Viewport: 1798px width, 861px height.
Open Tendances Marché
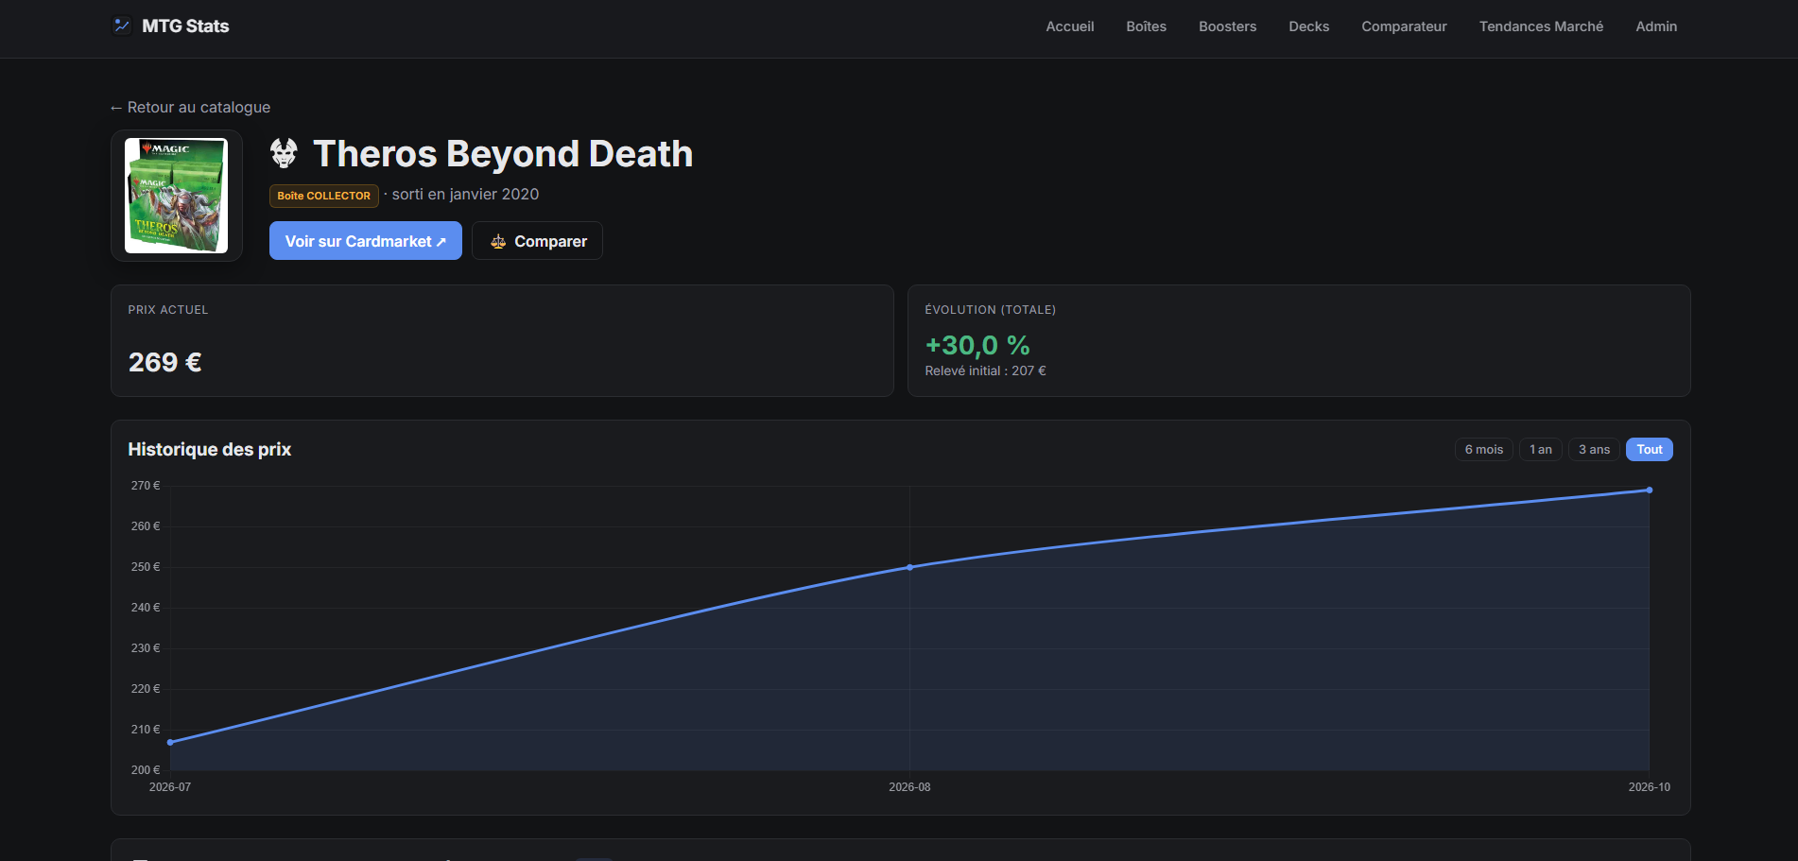click(x=1541, y=26)
